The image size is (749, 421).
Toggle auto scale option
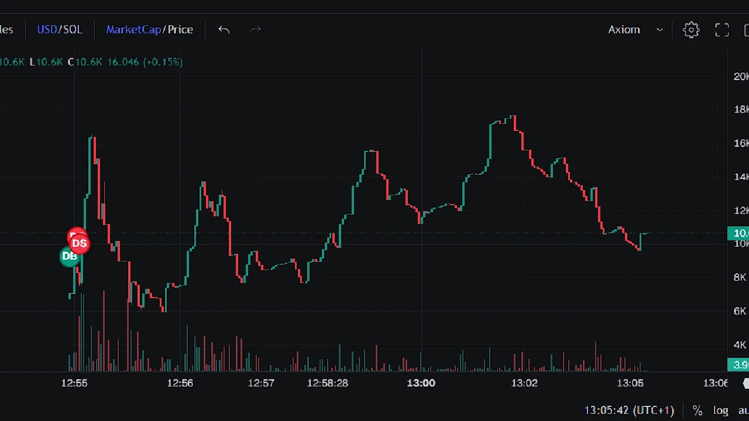coord(743,410)
